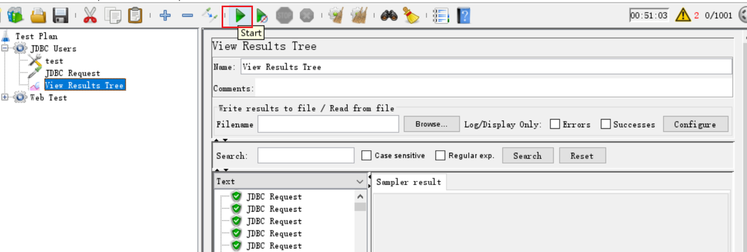This screenshot has height=252, width=747.
Task: Click the Clear All double-broom icon
Action: click(x=358, y=16)
